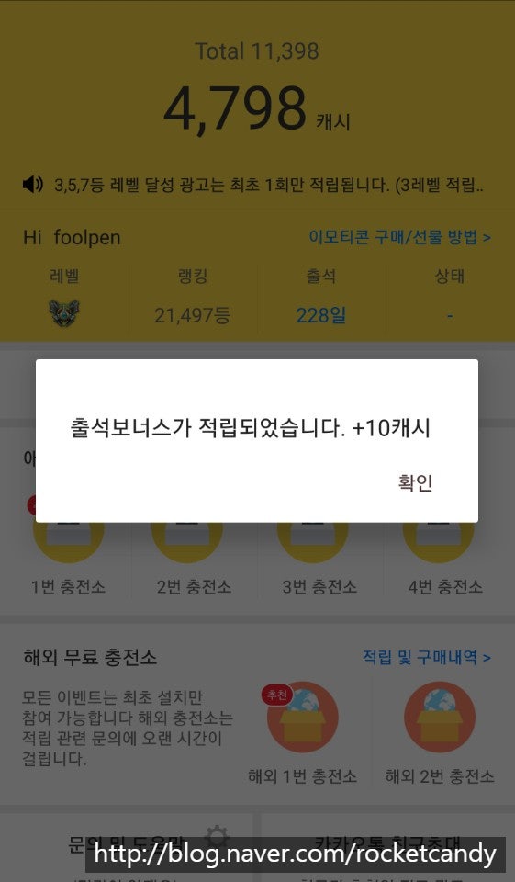Tap the 해외 무료 충전소 heading
The height and width of the screenshot is (882, 515).
pos(90,657)
